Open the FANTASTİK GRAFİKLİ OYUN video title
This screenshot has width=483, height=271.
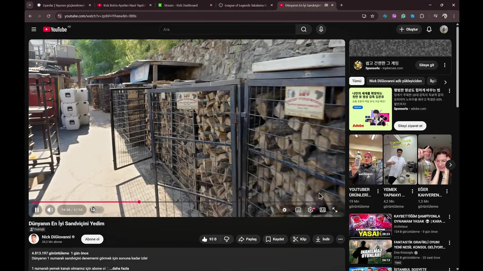pos(419,245)
